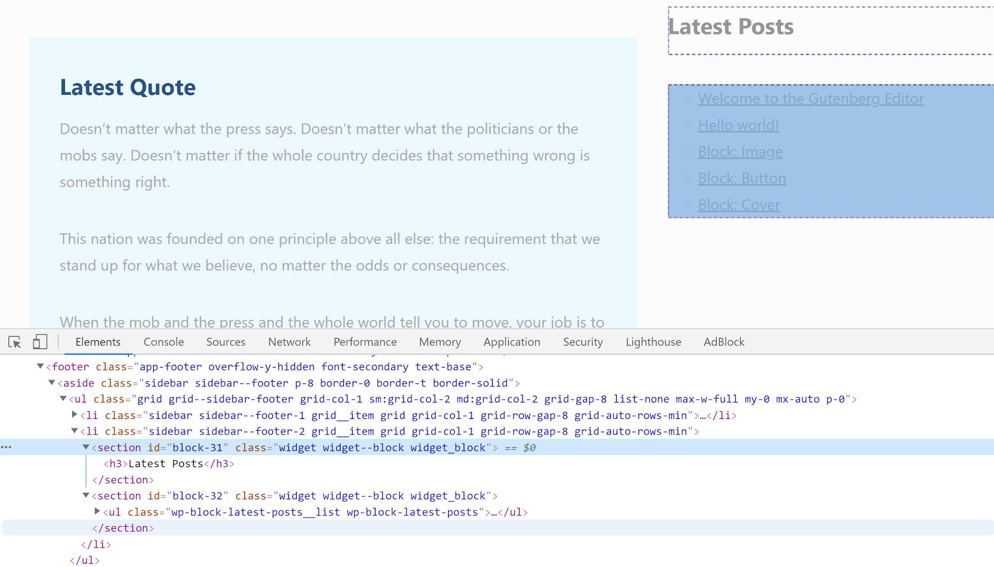The height and width of the screenshot is (567, 994).
Task: Switch to the AdBlock tab
Action: (x=723, y=342)
